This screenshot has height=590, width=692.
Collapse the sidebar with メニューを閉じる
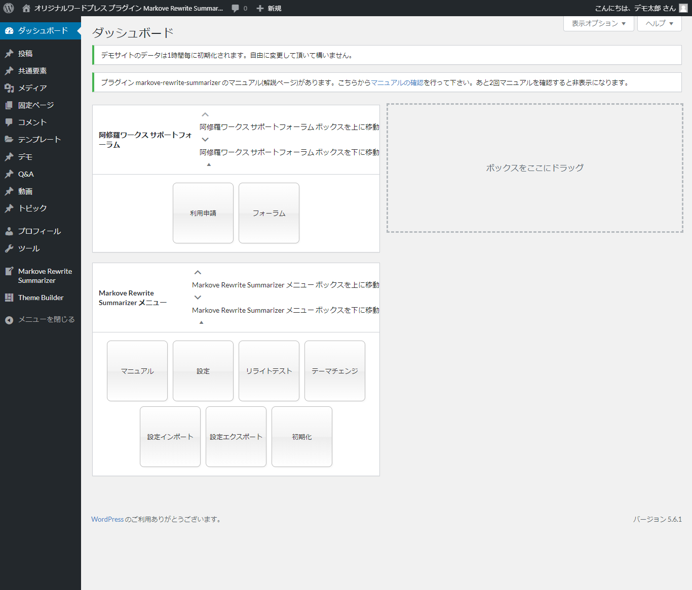(x=41, y=319)
